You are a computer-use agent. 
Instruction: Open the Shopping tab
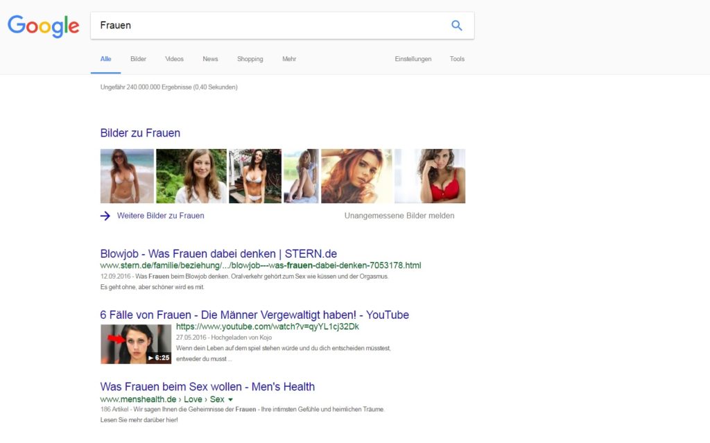point(250,59)
